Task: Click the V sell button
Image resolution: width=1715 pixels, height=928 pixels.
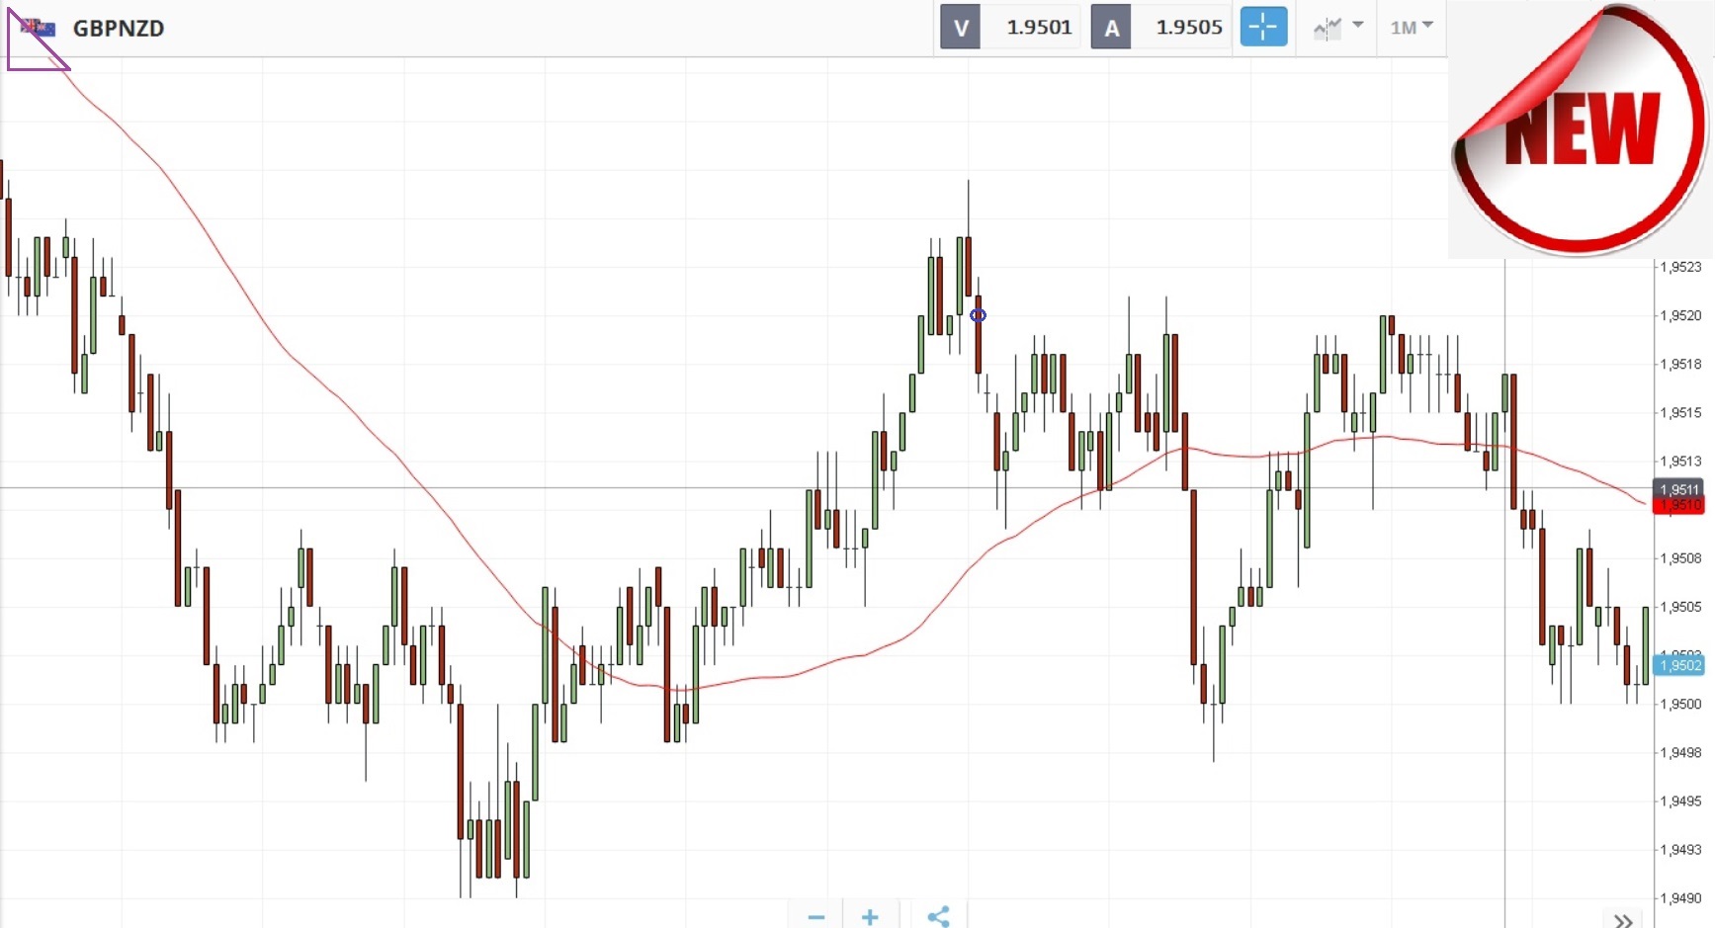Action: tap(960, 28)
